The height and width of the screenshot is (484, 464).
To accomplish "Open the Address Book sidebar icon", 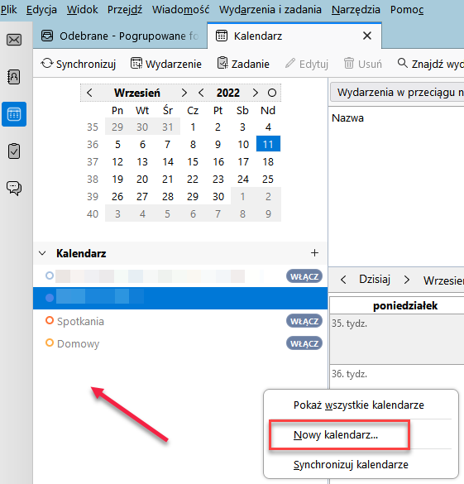I will coord(14,77).
